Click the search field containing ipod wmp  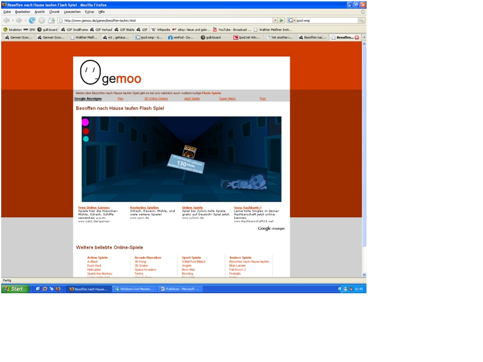[x=327, y=21]
